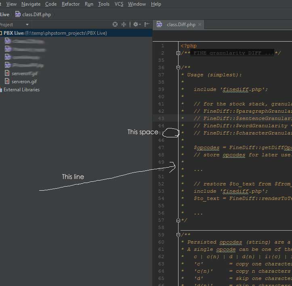Screen dimensions: 292x286
Task: Expand the folded comment on line 2
Action: 178,53
